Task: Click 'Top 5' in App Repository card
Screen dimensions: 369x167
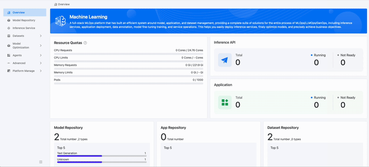Action: click(168, 148)
